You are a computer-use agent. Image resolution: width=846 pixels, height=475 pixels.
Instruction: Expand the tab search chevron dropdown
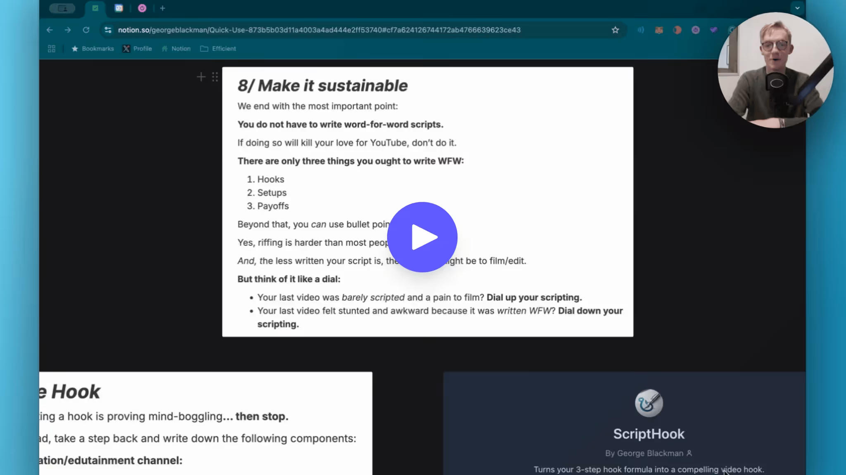[x=797, y=8]
